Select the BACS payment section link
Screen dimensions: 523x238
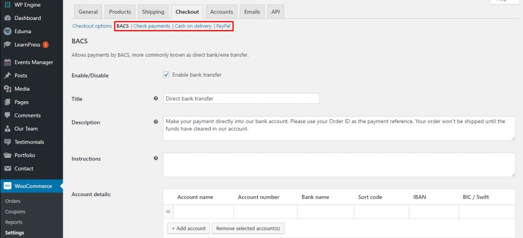pos(122,26)
